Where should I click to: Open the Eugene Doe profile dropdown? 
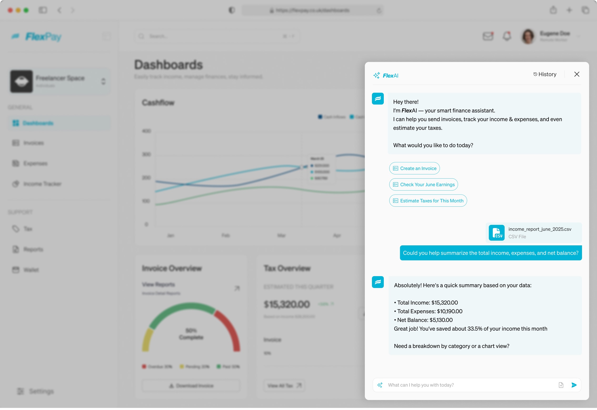(578, 36)
